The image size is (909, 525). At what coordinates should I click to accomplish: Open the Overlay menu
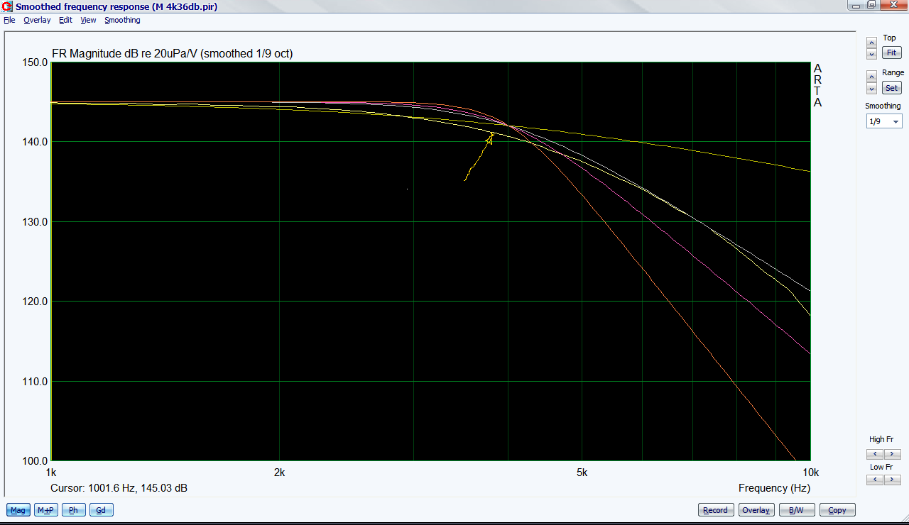tap(37, 20)
